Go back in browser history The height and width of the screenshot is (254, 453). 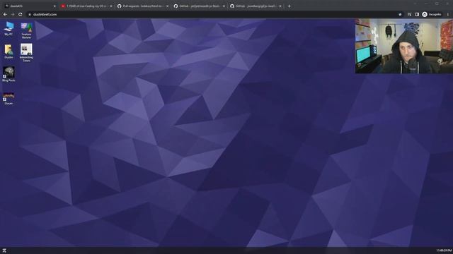tap(5, 14)
